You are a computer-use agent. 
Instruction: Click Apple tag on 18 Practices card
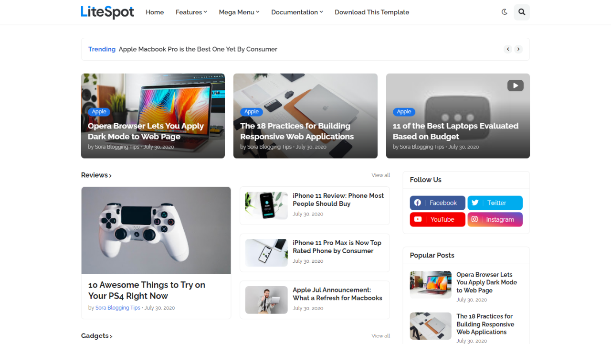click(x=252, y=111)
